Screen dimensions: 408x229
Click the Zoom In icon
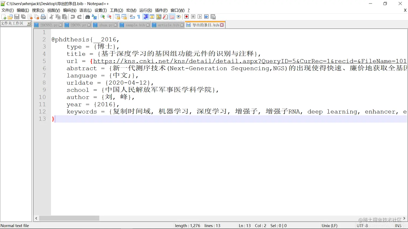point(102,17)
